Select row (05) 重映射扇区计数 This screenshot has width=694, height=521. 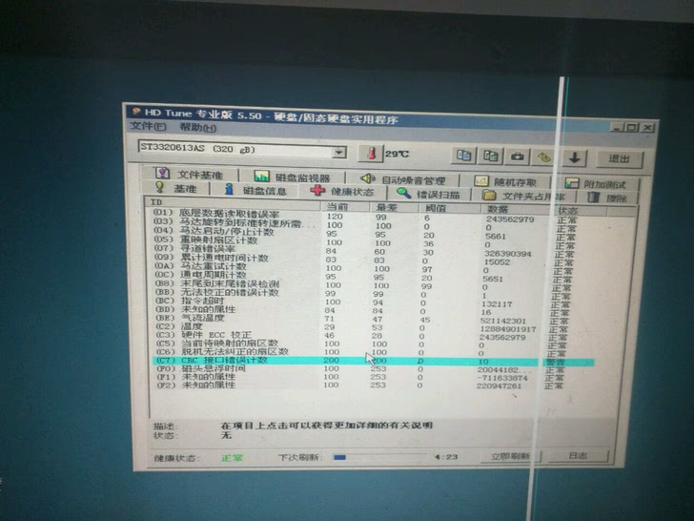(371, 242)
